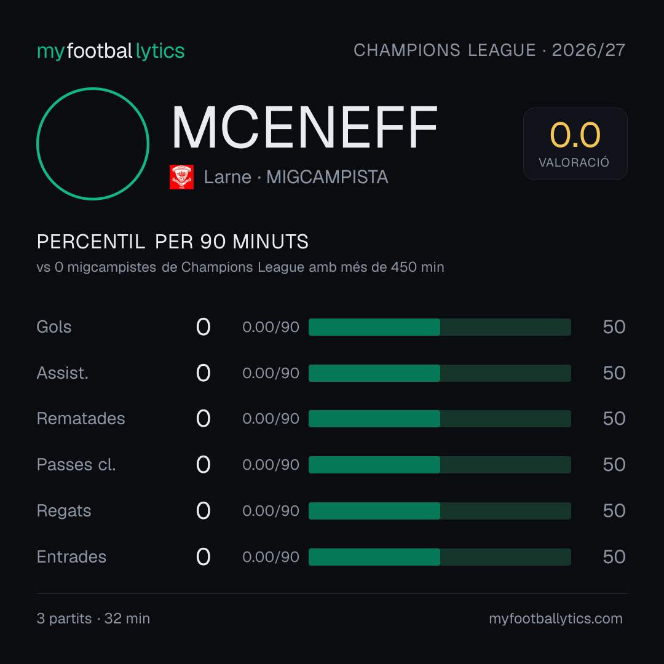
Task: Click the Rematades percentile bar
Action: (440, 419)
